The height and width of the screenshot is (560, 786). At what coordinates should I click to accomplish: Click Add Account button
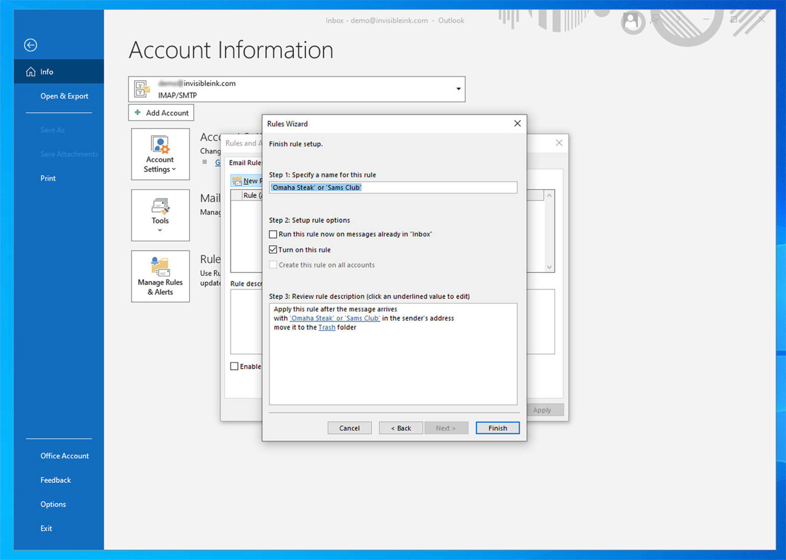[x=161, y=112]
